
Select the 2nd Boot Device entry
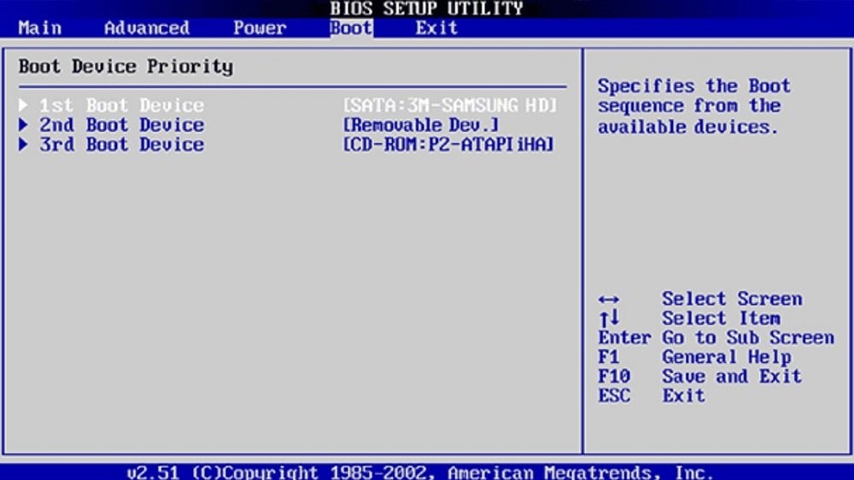coord(121,125)
